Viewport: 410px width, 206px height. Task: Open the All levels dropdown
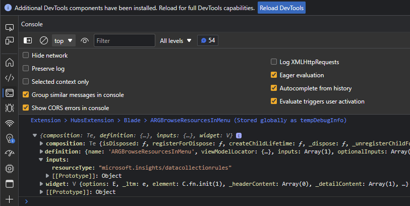pos(175,40)
